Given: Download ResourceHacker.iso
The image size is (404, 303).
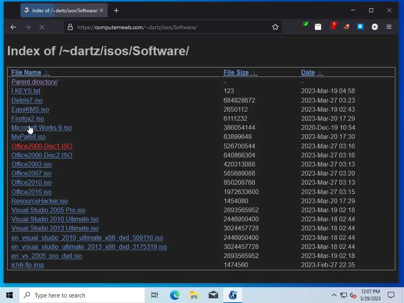Looking at the screenshot, I should 40,201.
